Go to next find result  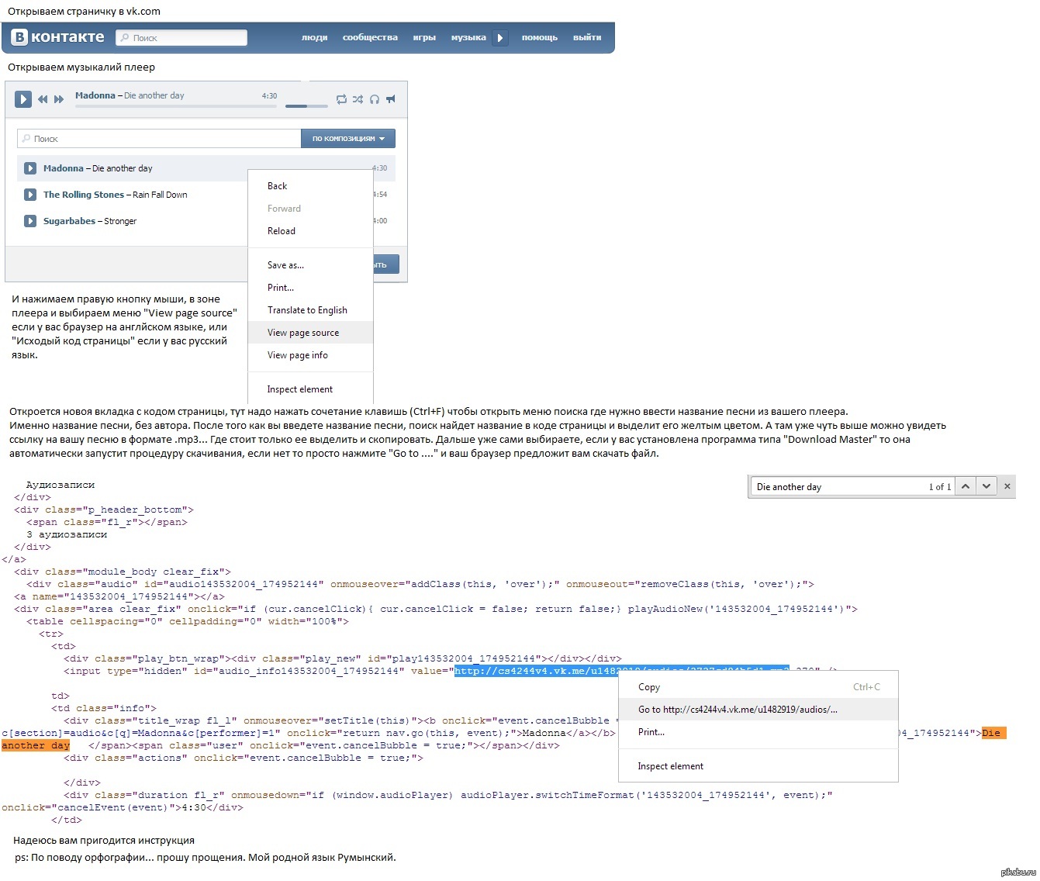pyautogui.click(x=986, y=486)
